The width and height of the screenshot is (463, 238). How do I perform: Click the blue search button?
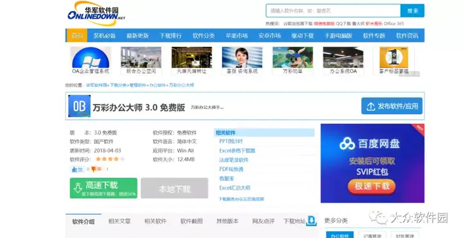[412, 11]
